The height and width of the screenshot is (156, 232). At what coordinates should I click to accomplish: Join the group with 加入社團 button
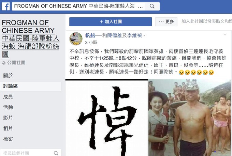click(111, 22)
